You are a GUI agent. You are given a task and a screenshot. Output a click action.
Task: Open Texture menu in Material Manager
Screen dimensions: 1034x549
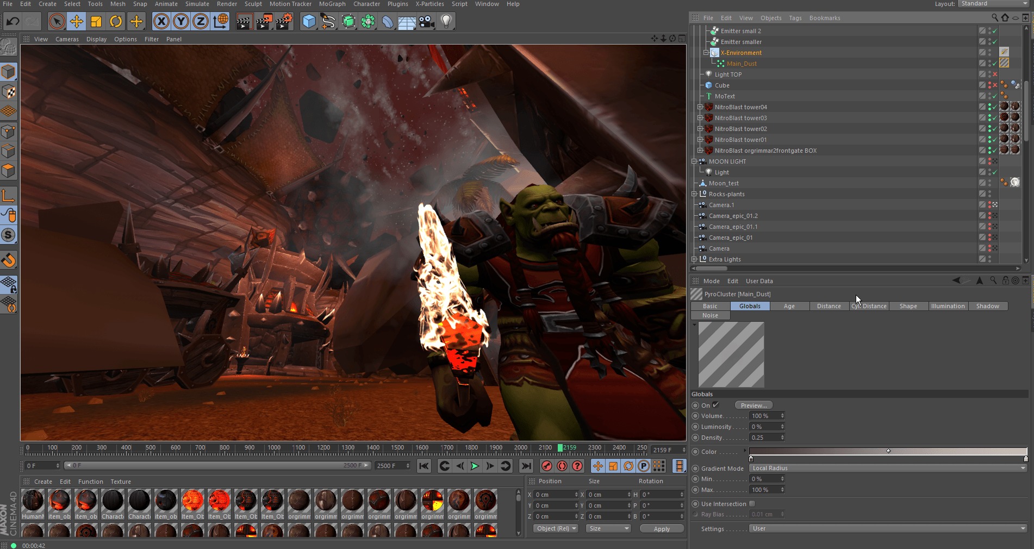[x=121, y=482]
